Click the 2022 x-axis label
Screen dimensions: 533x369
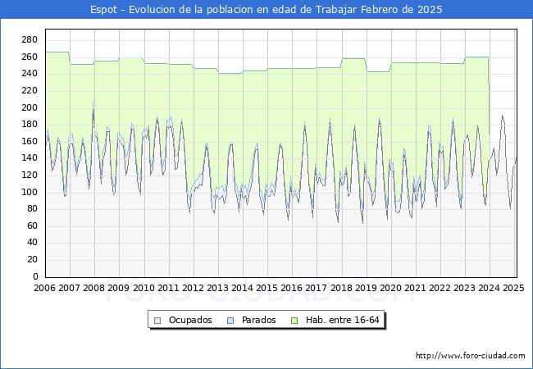pyautogui.click(x=440, y=288)
